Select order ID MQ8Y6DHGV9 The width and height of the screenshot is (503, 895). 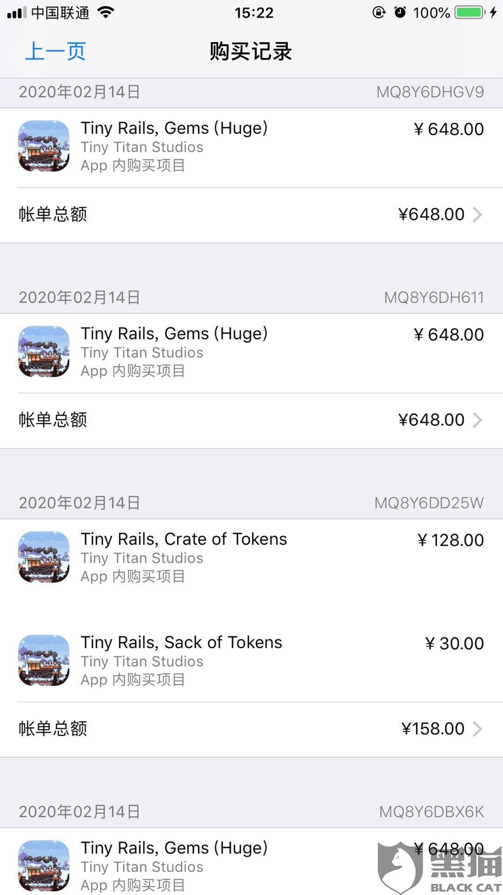430,92
